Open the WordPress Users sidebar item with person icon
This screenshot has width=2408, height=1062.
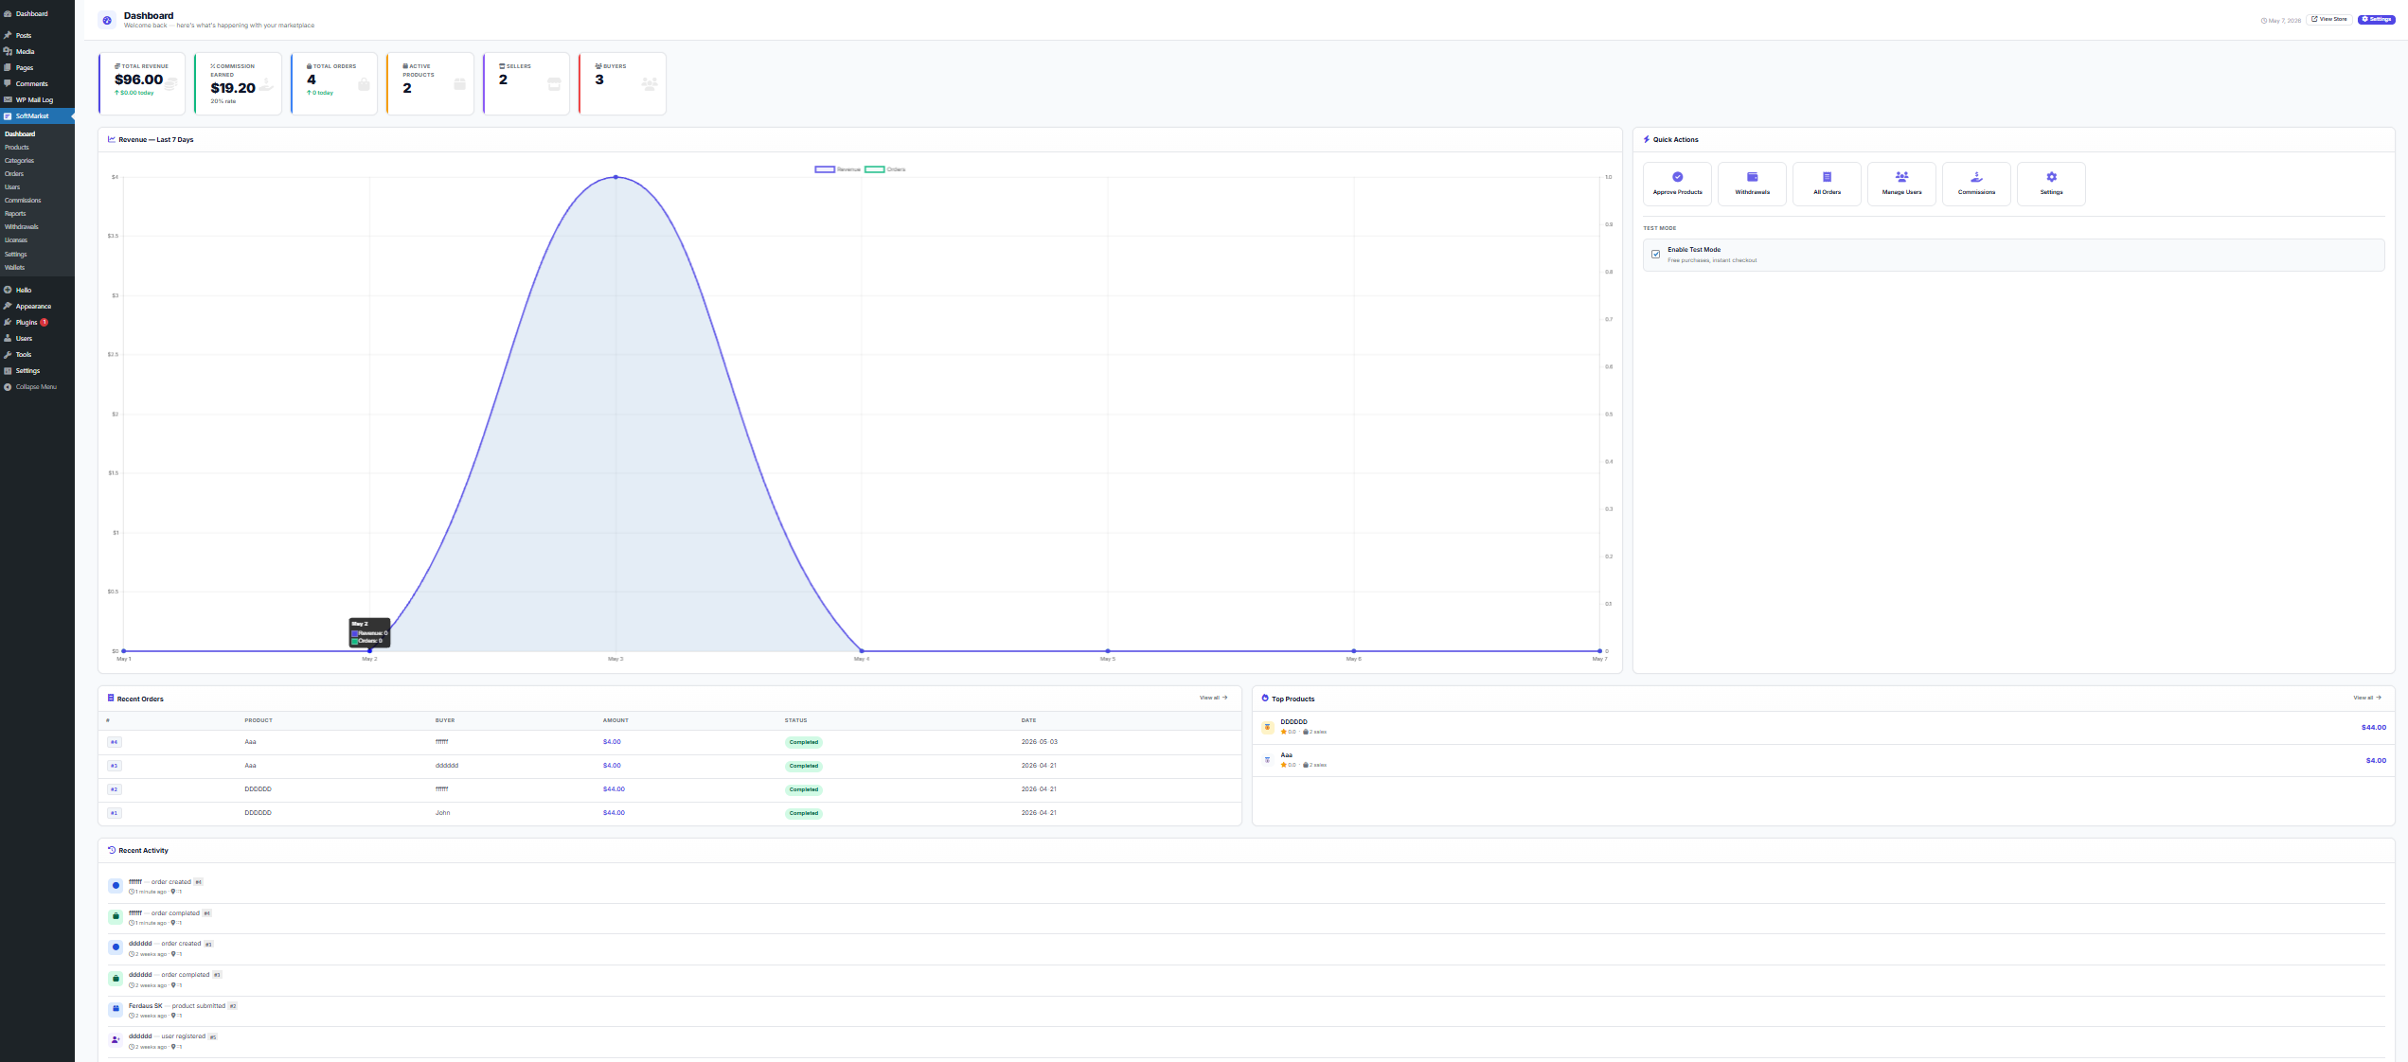pos(24,338)
